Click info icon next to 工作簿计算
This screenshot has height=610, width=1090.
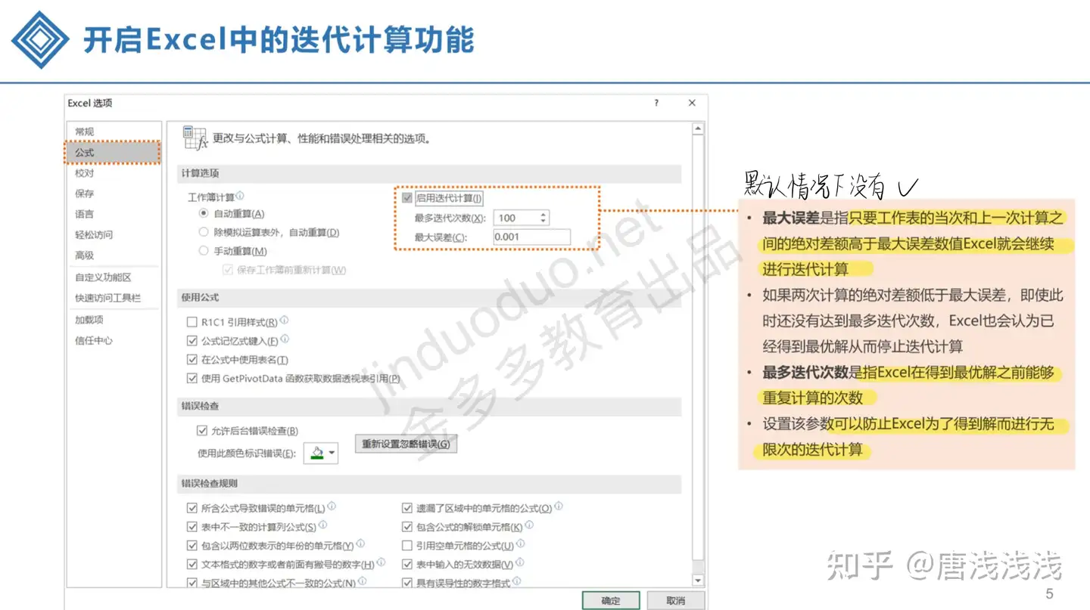[x=240, y=195]
